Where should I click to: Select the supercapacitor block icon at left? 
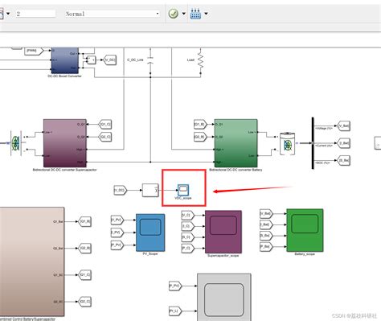tap(16, 143)
